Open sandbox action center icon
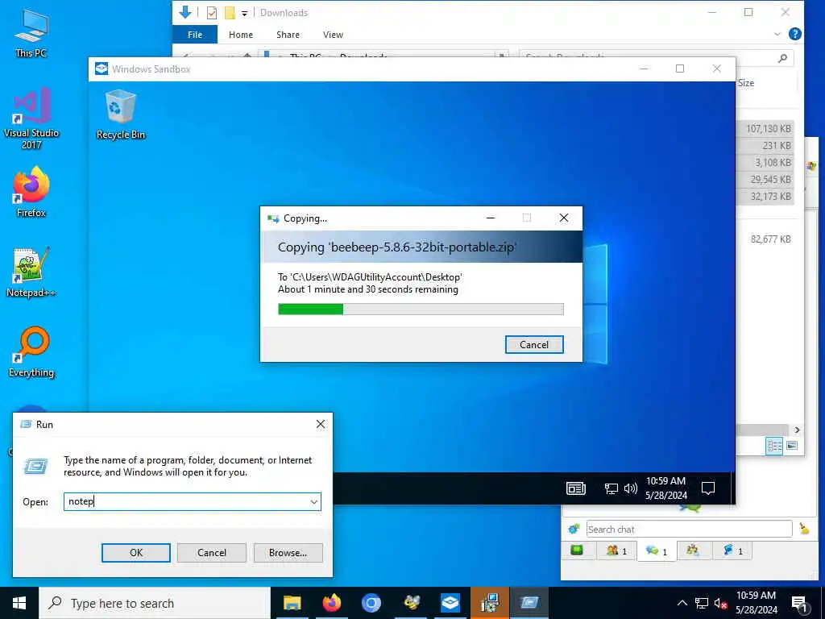Image resolution: width=825 pixels, height=619 pixels. (x=708, y=488)
